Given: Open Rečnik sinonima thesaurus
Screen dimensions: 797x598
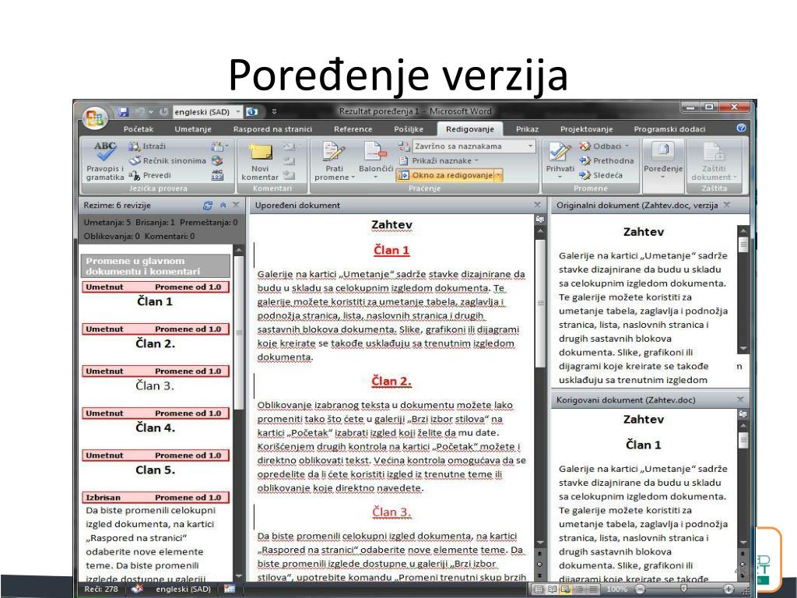Looking at the screenshot, I should 168,160.
